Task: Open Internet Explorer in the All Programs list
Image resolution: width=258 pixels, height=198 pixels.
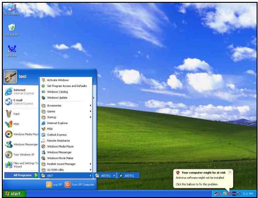Action: pos(66,123)
